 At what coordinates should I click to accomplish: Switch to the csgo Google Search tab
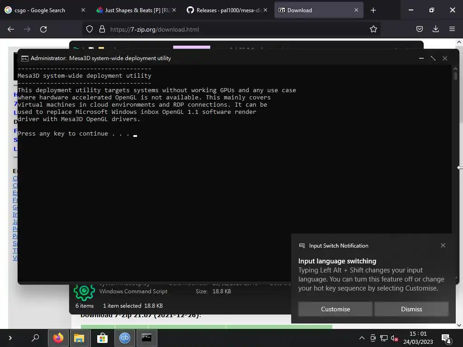[x=44, y=10]
